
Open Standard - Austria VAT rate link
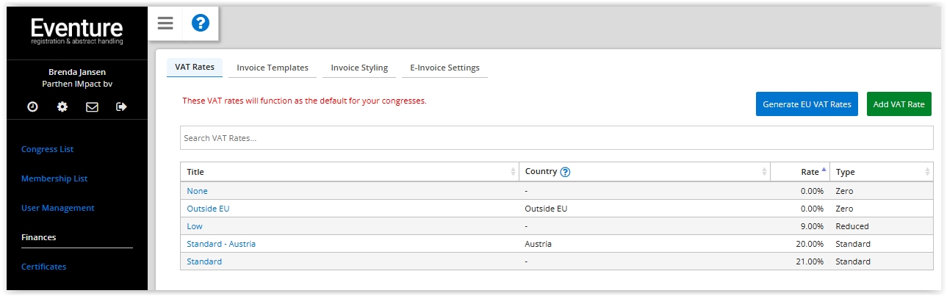pos(221,244)
